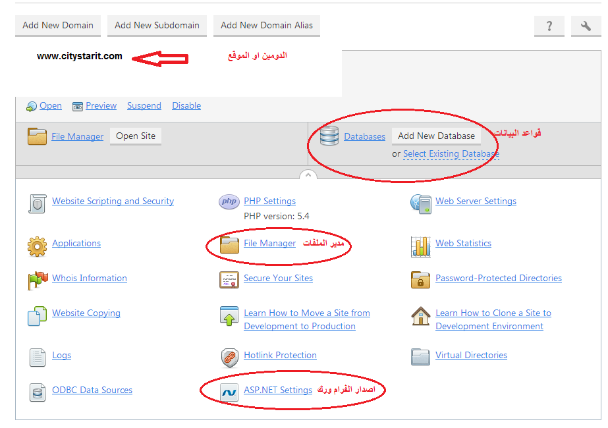Click the Web Statistics chart icon
The height and width of the screenshot is (428, 608).
click(x=421, y=246)
